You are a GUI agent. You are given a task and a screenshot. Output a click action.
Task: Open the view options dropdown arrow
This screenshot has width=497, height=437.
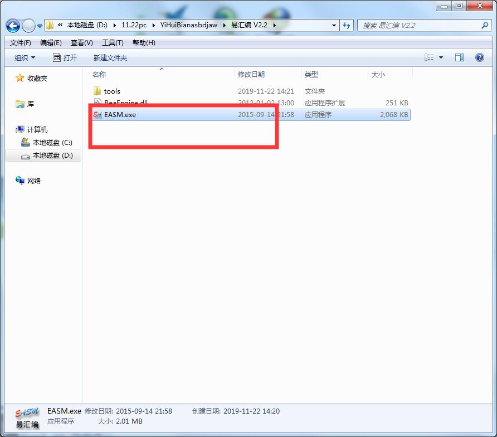[x=441, y=58]
